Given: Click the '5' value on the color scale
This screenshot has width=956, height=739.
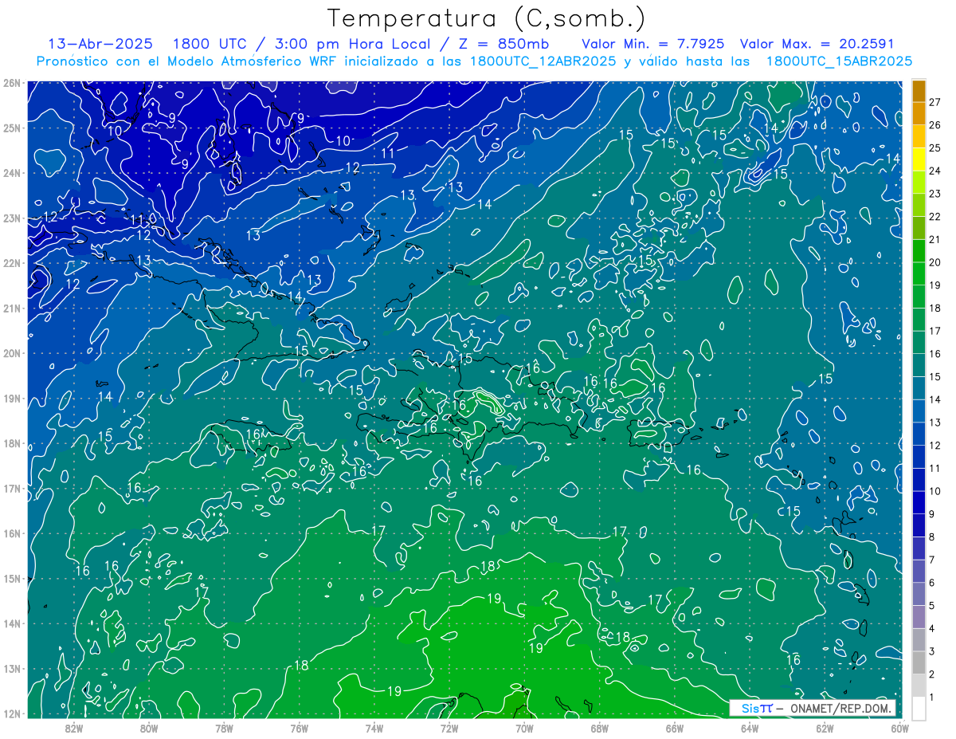Looking at the screenshot, I should [932, 606].
